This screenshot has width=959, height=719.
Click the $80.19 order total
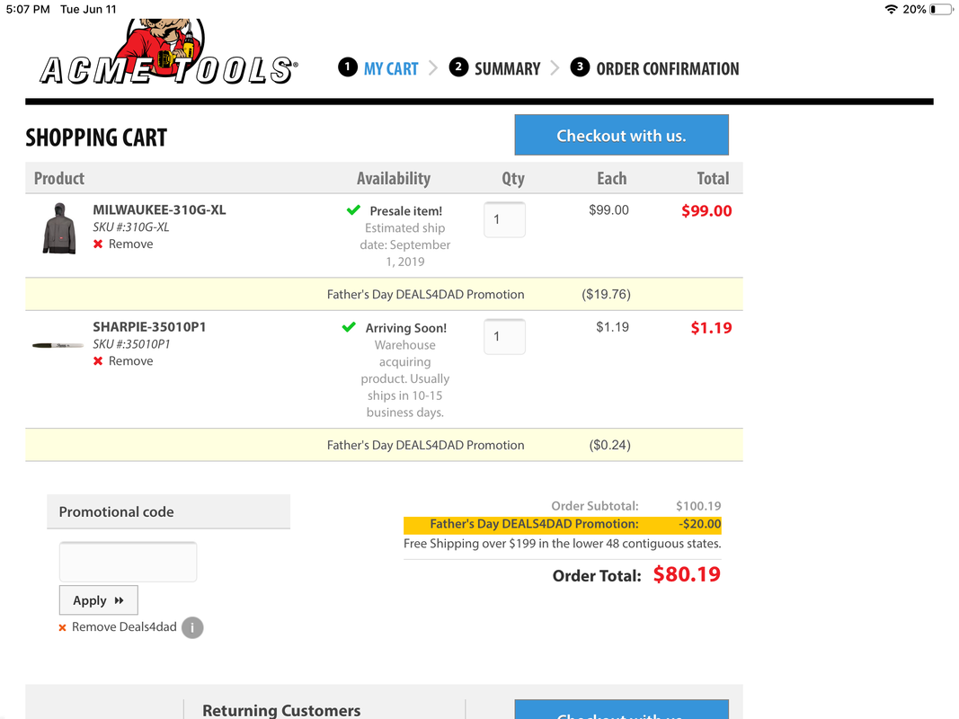pos(687,574)
